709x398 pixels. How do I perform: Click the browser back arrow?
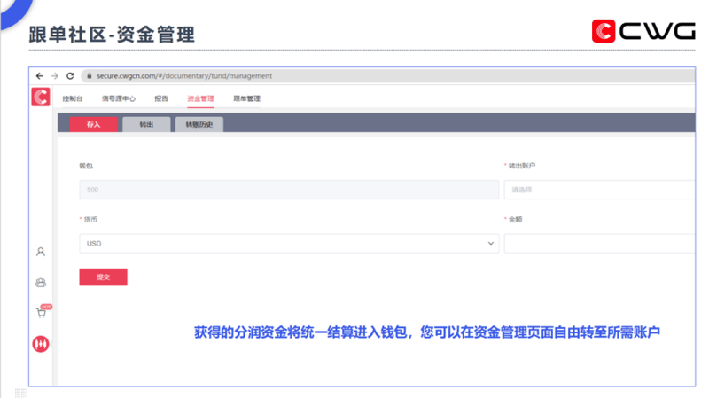pyautogui.click(x=39, y=76)
